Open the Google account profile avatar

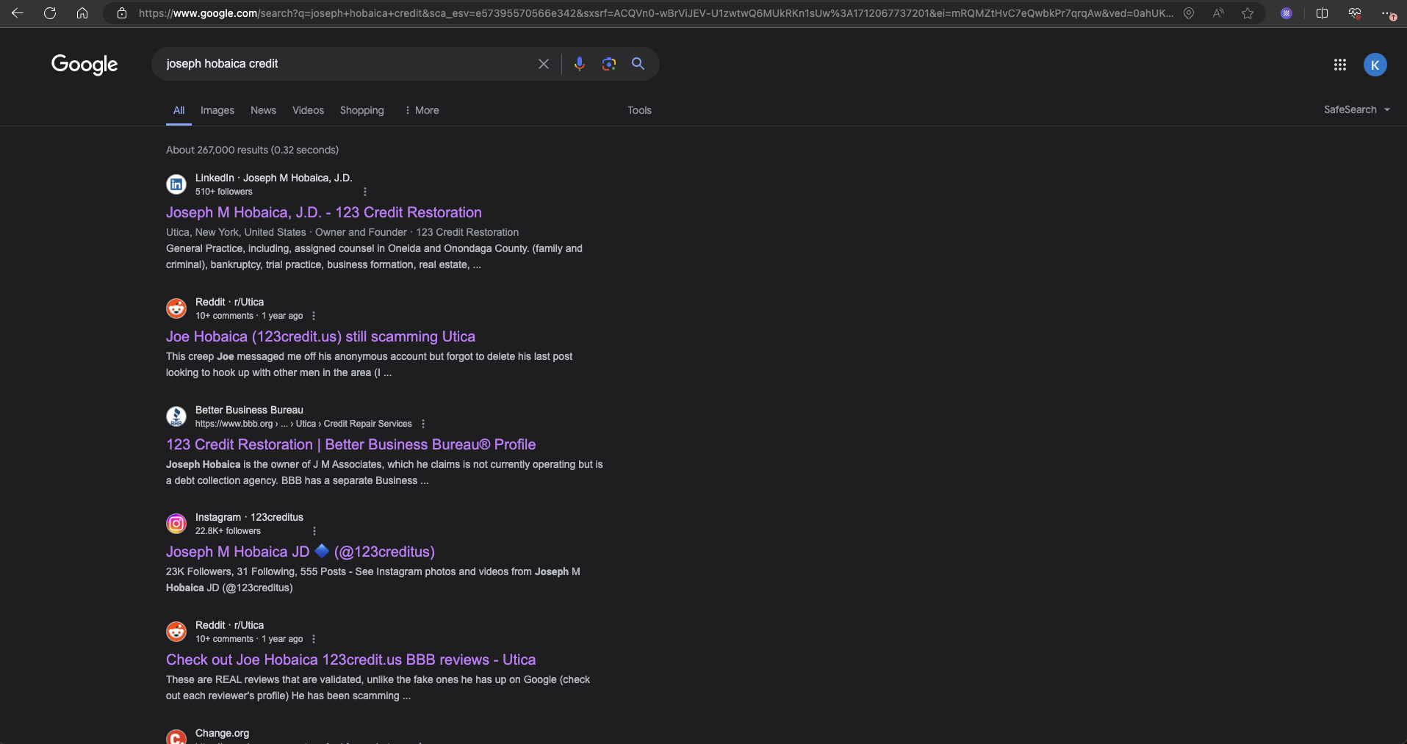pyautogui.click(x=1375, y=65)
